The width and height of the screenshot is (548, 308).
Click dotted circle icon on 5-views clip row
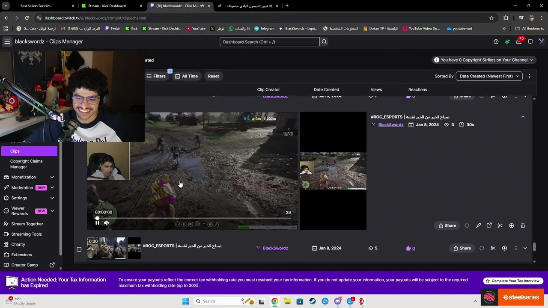click(482, 248)
